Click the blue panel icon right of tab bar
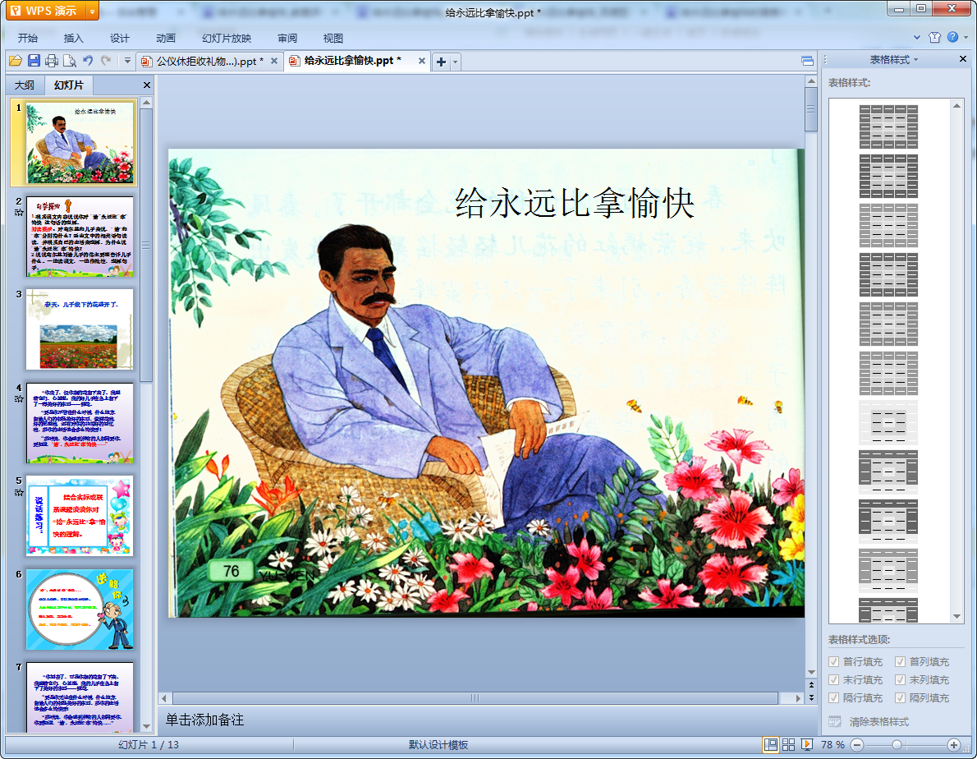The height and width of the screenshot is (759, 977). 808,61
